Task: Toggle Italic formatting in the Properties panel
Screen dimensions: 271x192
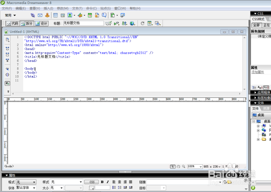Action: [x=108, y=182]
